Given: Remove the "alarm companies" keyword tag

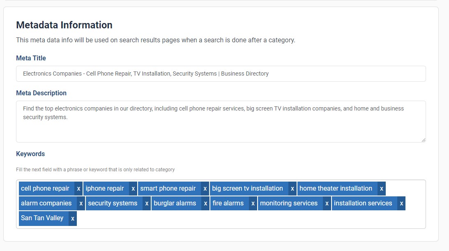Looking at the screenshot, I should 81,203.
